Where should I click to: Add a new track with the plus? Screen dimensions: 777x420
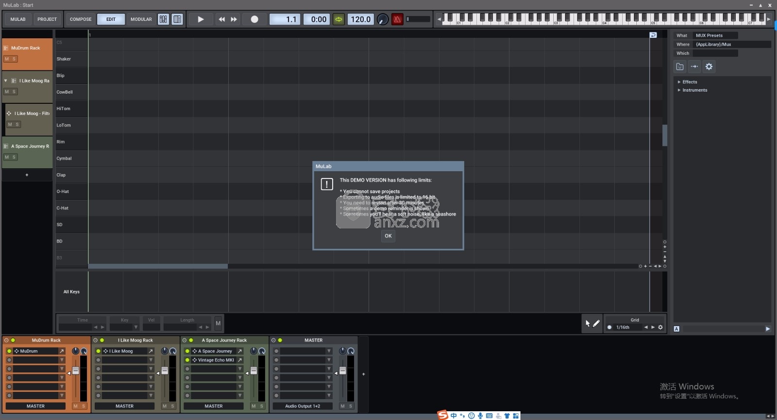pos(27,175)
